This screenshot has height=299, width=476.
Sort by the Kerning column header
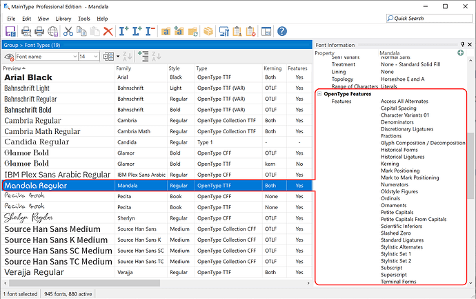click(272, 69)
